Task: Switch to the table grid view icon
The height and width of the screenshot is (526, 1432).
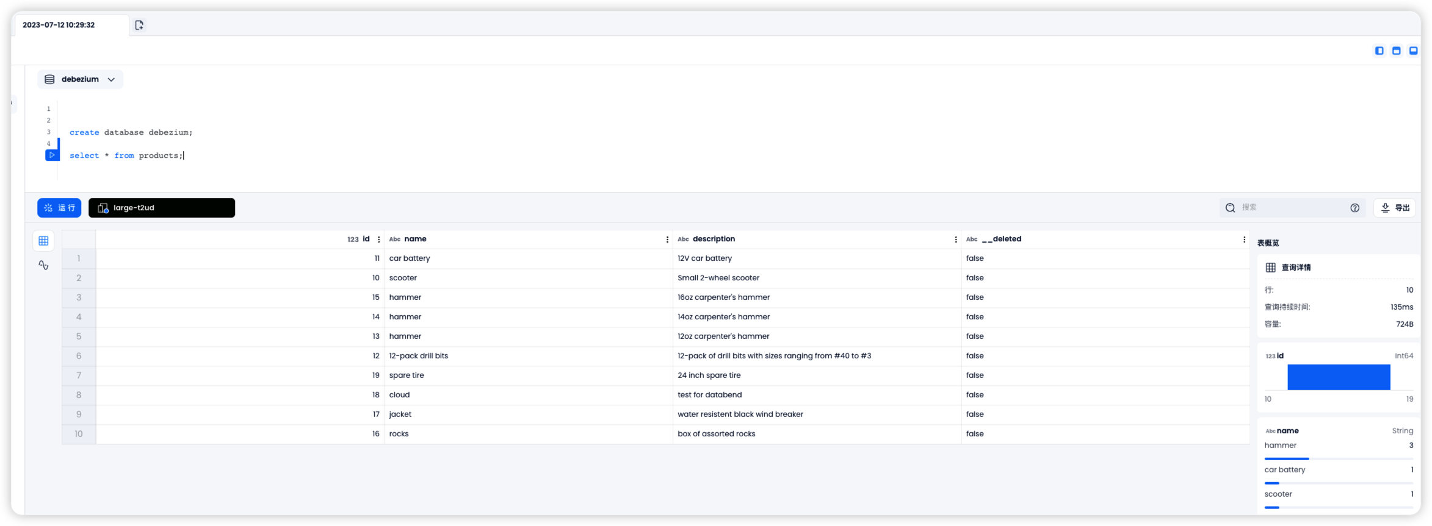Action: 43,241
